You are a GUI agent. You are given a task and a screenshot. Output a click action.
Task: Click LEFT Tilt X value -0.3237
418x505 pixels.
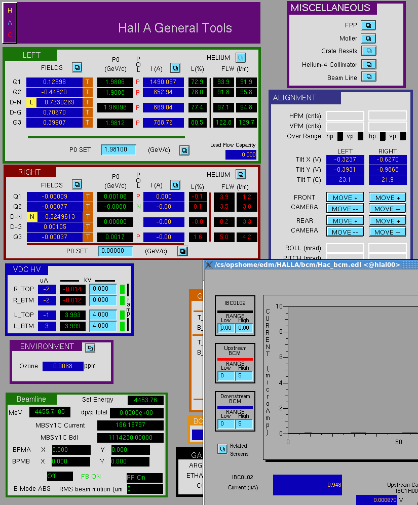(345, 160)
